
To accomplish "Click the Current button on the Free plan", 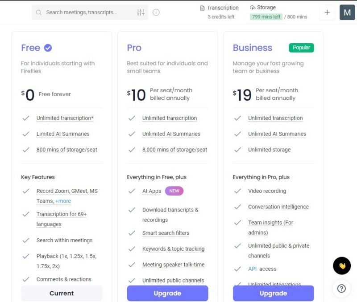I will pos(62,293).
